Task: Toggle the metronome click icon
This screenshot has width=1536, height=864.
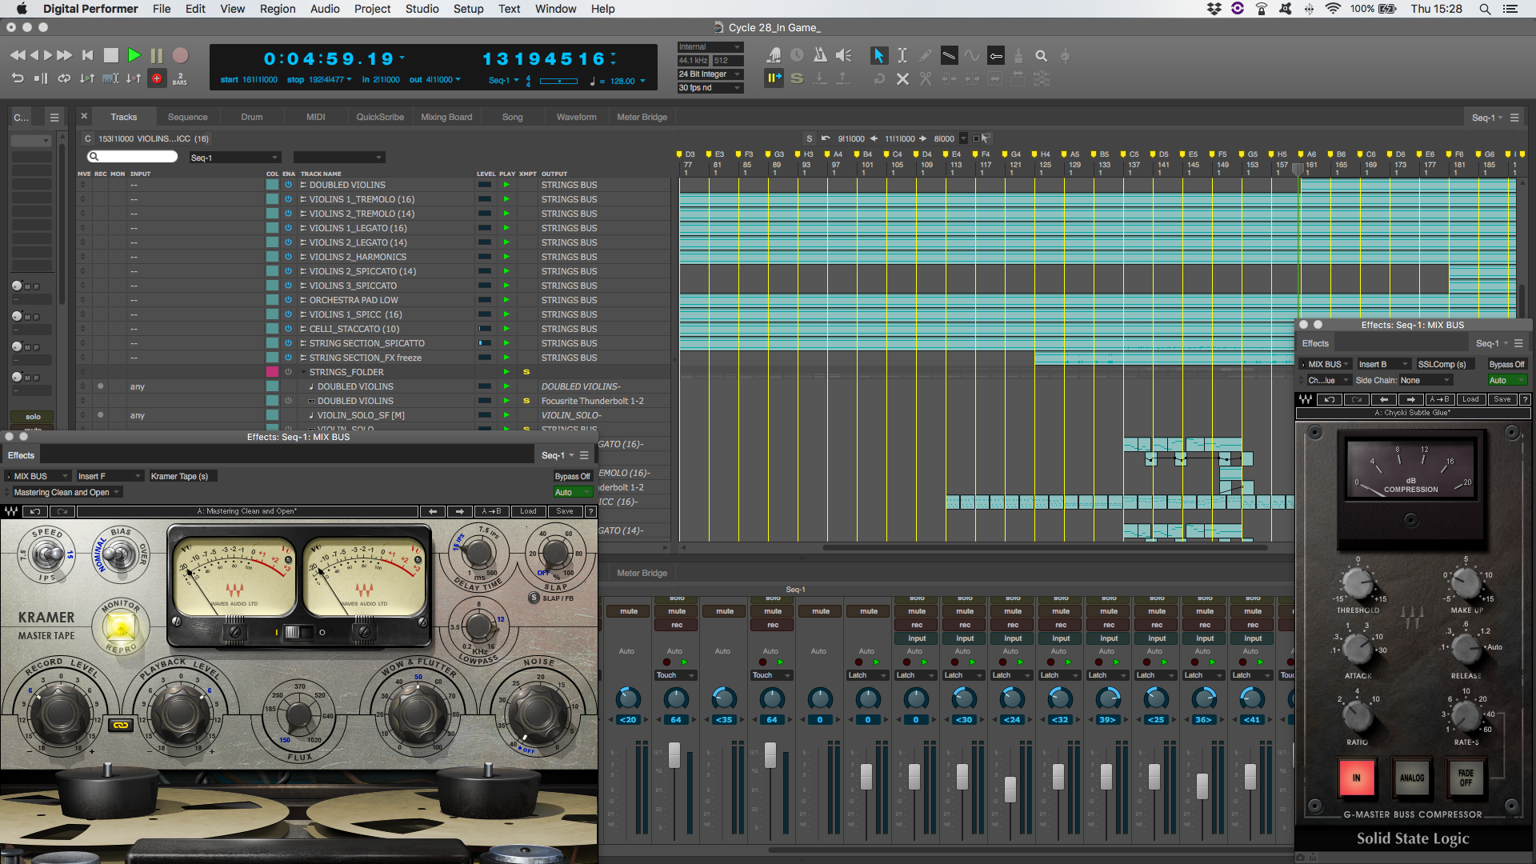Action: pos(820,55)
